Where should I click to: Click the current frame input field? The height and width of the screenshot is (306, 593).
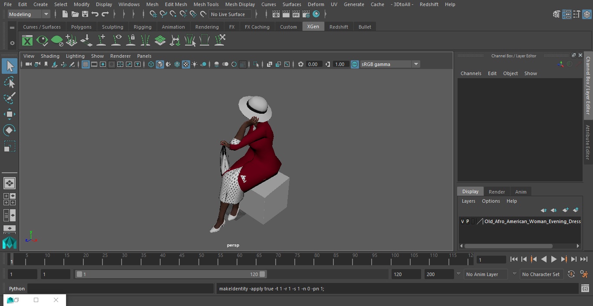[491, 260]
